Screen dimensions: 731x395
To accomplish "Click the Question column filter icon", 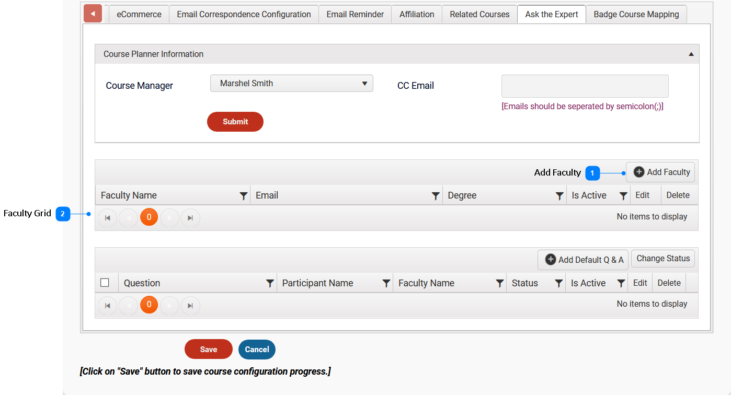I will (270, 283).
